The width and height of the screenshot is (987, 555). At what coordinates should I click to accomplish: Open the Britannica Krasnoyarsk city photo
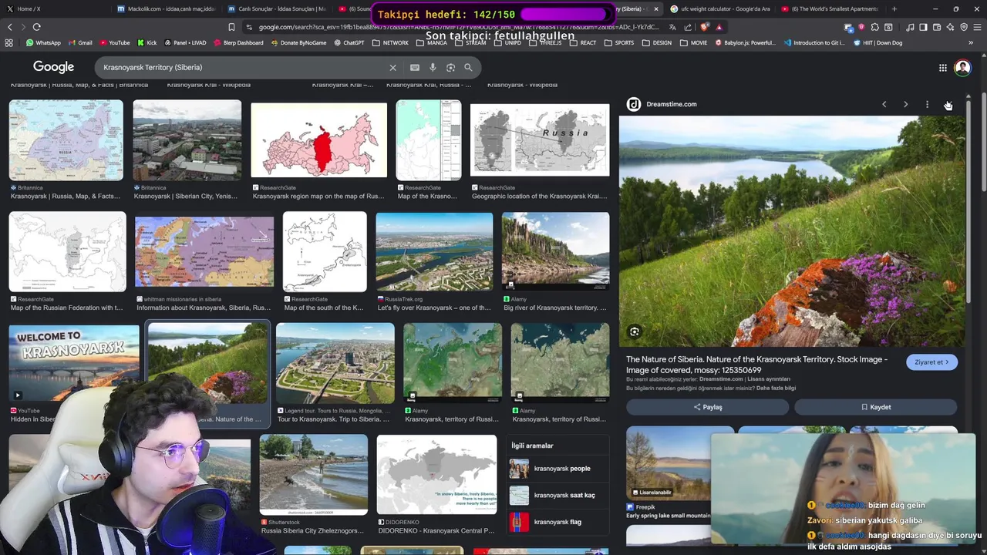[x=187, y=140]
